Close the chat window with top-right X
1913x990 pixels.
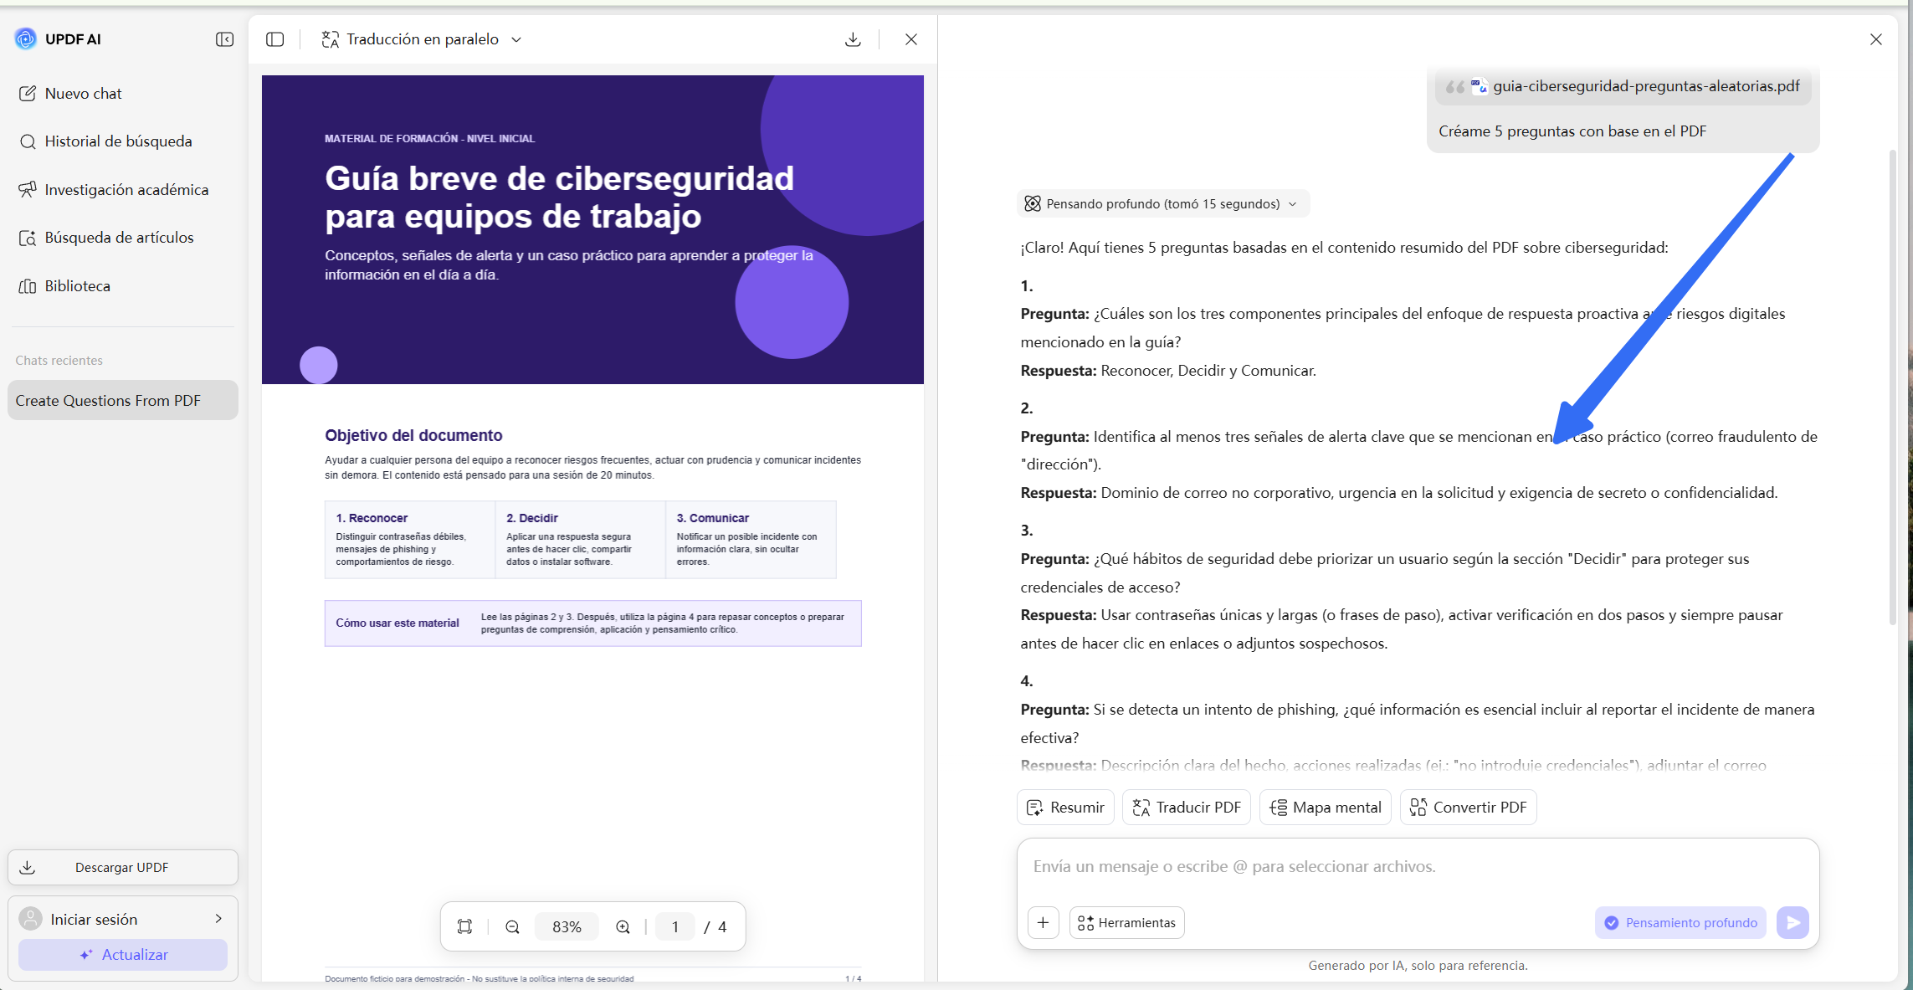(x=1876, y=39)
